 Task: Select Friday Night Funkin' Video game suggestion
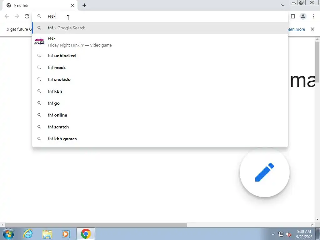(x=160, y=42)
